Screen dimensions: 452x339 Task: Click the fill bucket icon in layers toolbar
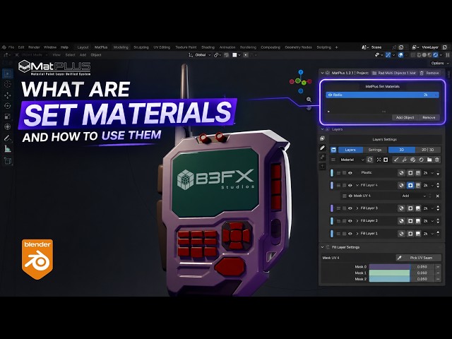405,160
